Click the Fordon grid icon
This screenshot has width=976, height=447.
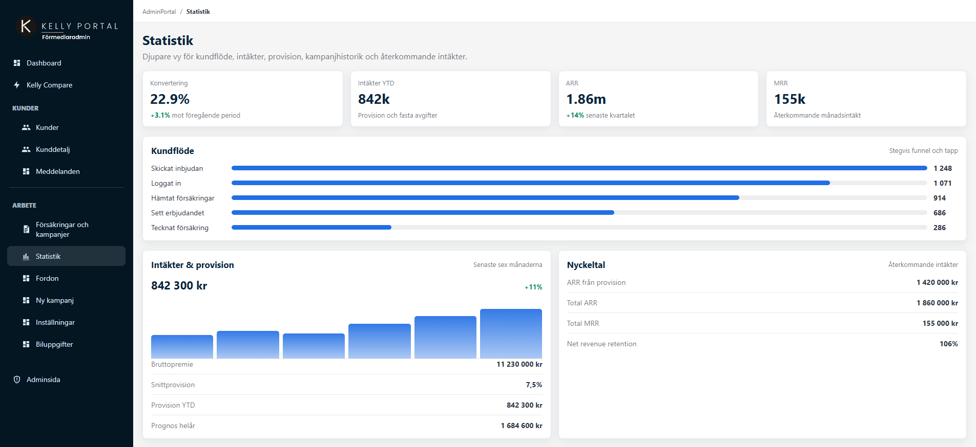point(26,278)
